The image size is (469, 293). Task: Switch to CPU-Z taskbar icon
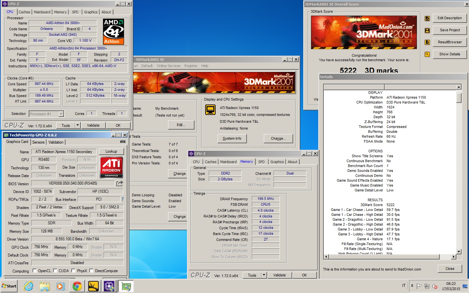[x=109, y=286]
